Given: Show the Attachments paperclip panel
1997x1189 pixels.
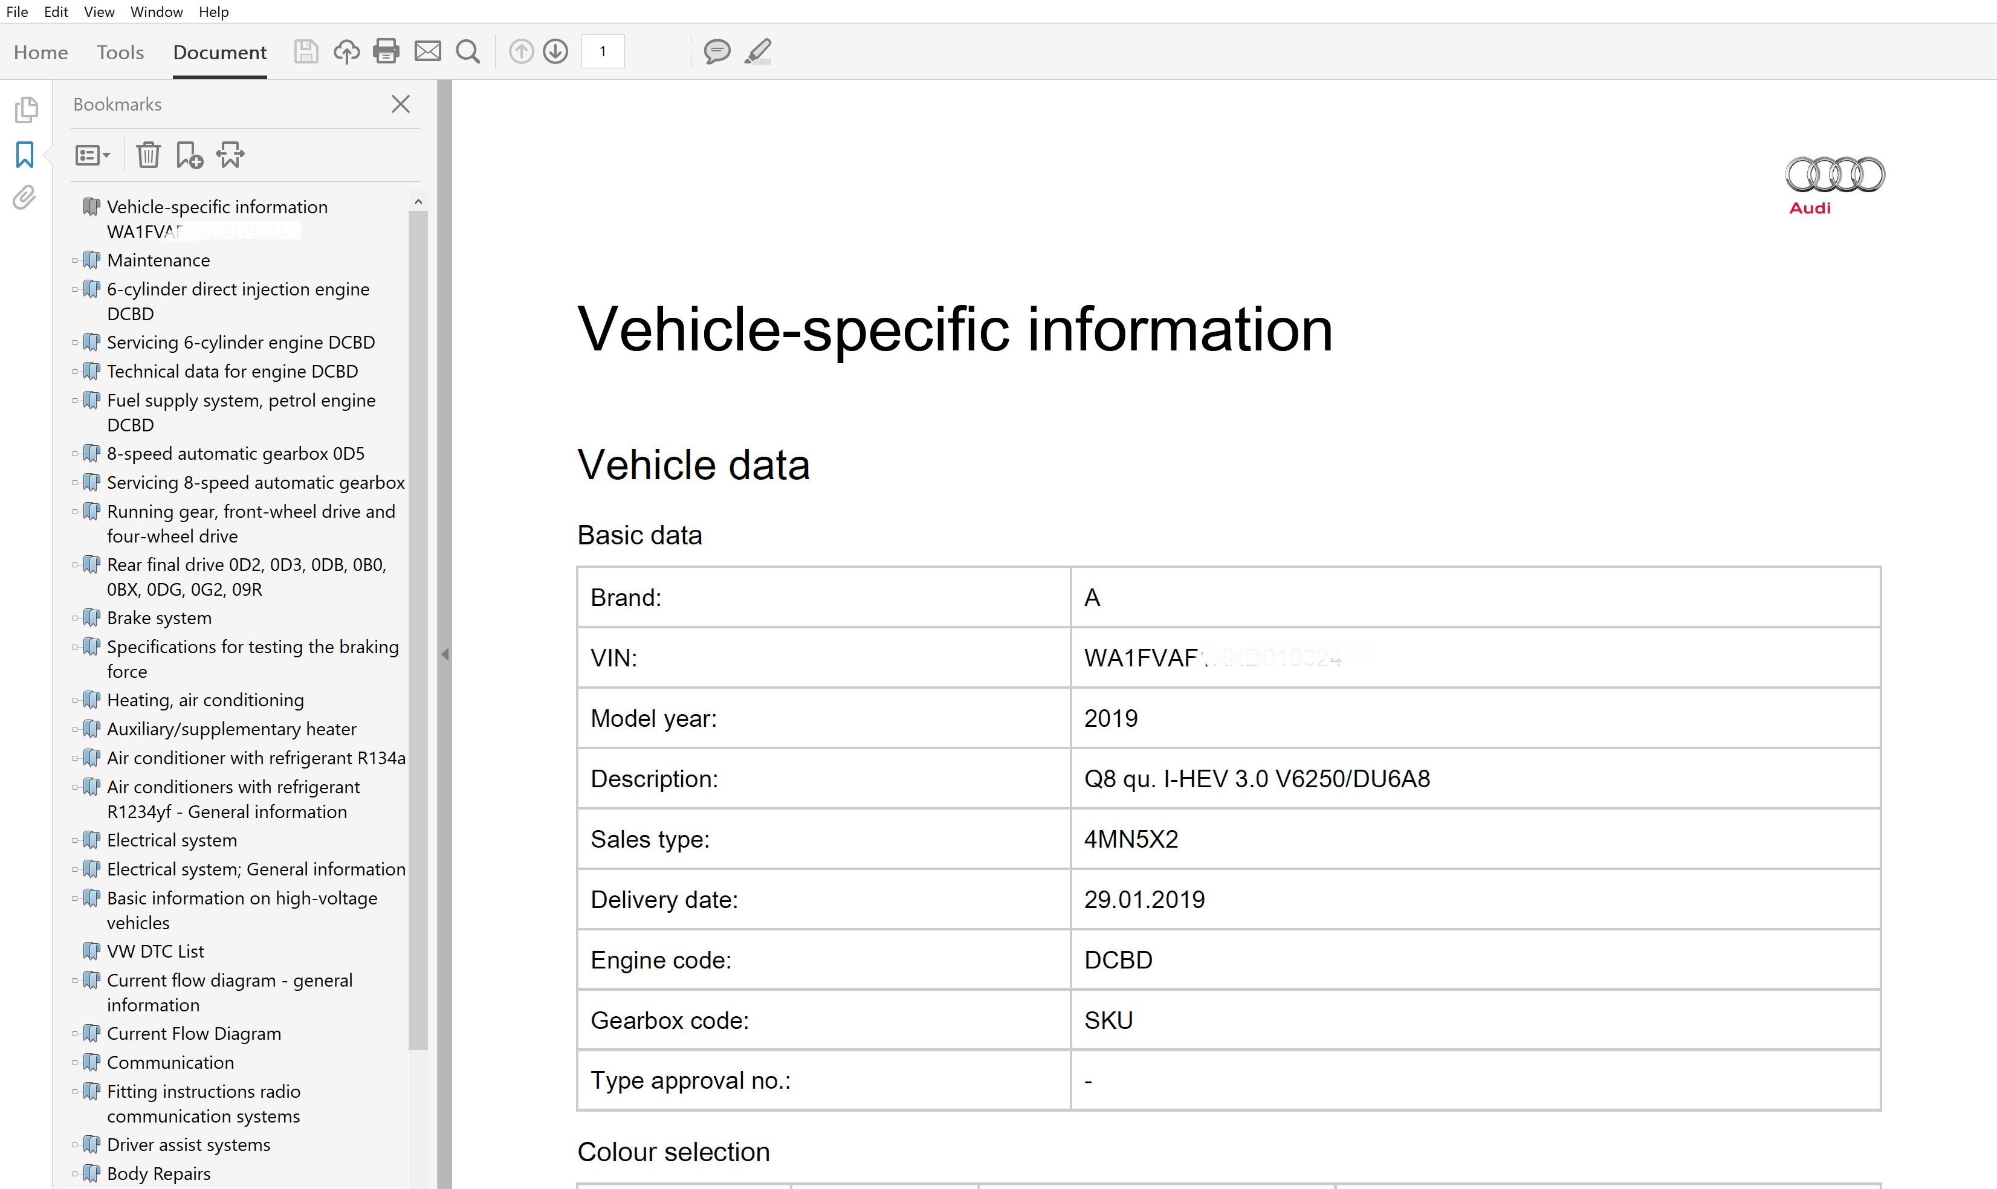Looking at the screenshot, I should (25, 198).
